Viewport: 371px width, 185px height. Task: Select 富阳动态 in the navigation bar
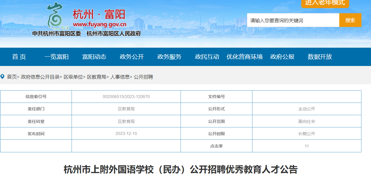[x=94, y=57]
